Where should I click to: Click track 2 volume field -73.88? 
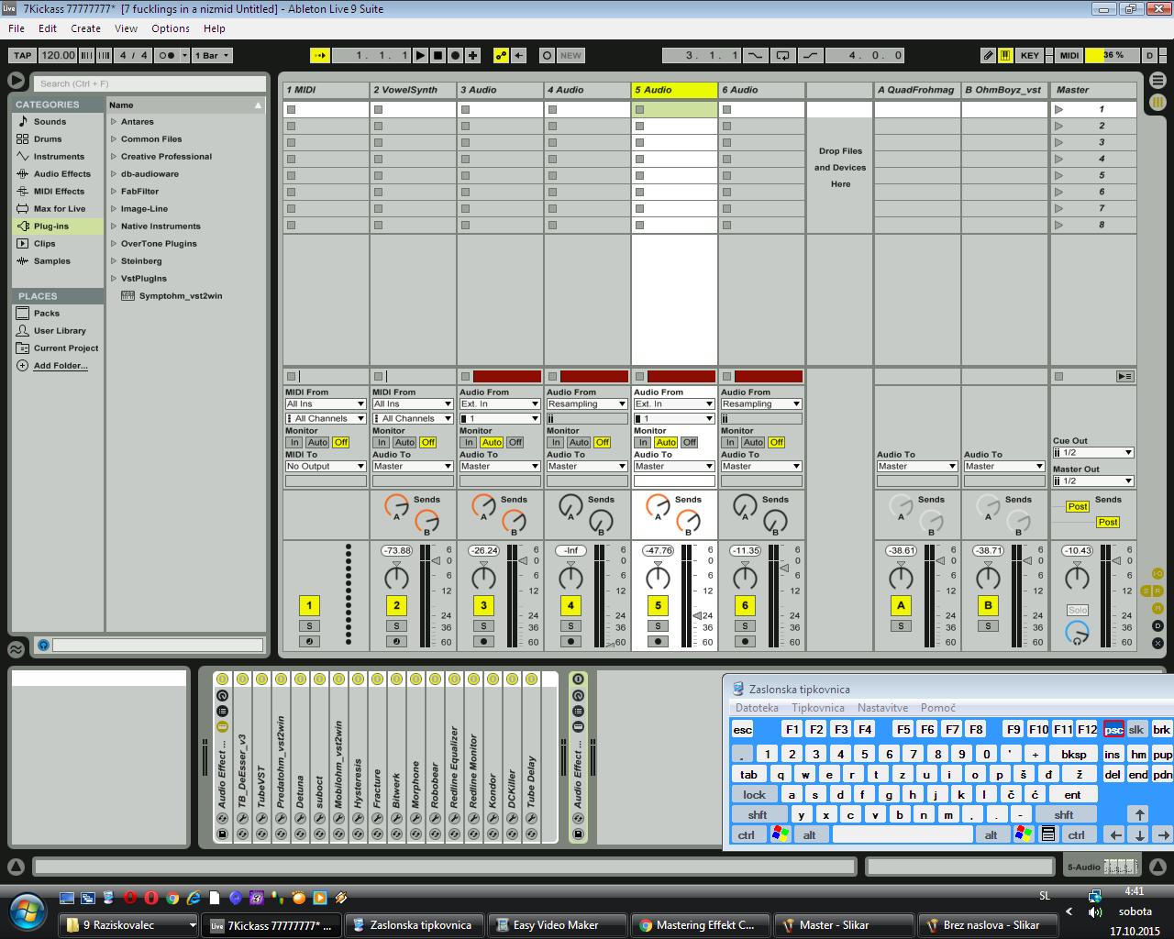396,550
